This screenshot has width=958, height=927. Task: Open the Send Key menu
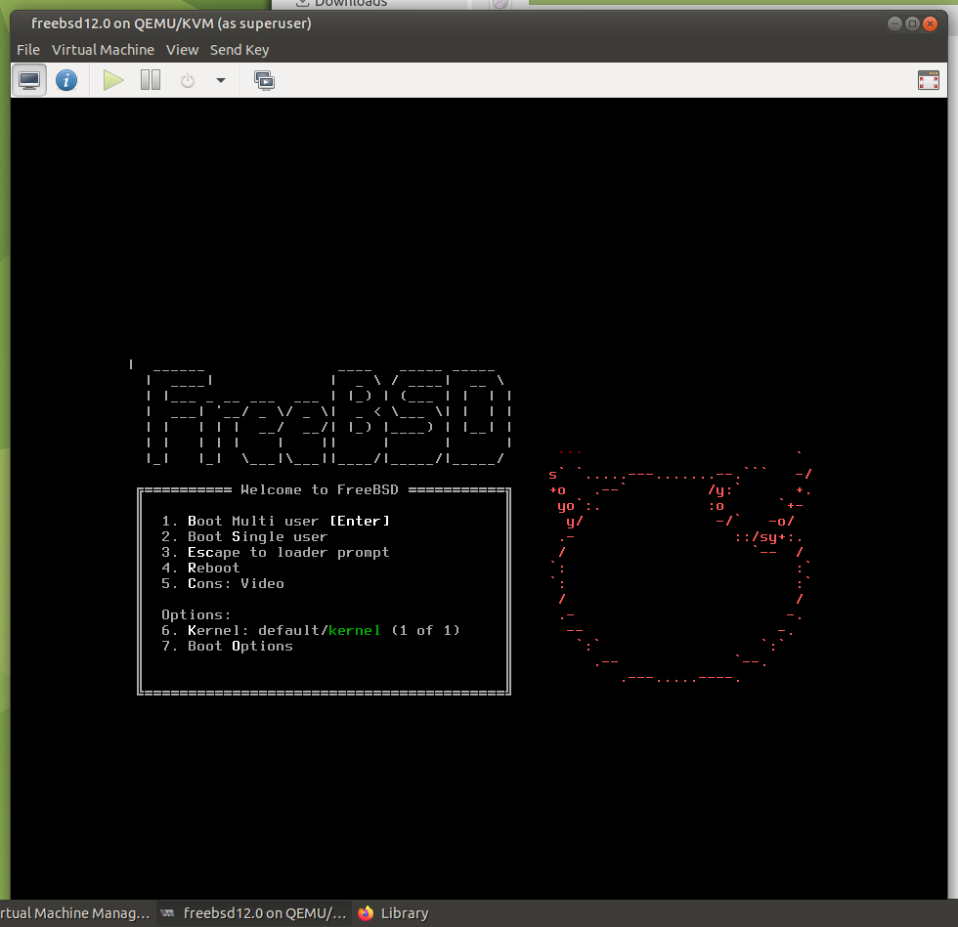coord(239,50)
